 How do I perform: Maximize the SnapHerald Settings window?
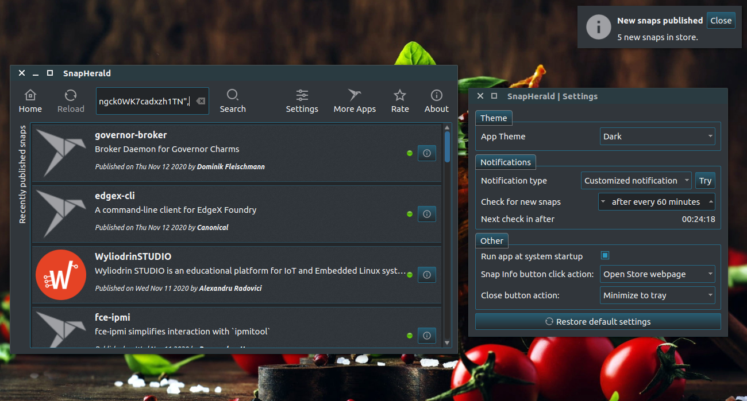click(x=494, y=96)
